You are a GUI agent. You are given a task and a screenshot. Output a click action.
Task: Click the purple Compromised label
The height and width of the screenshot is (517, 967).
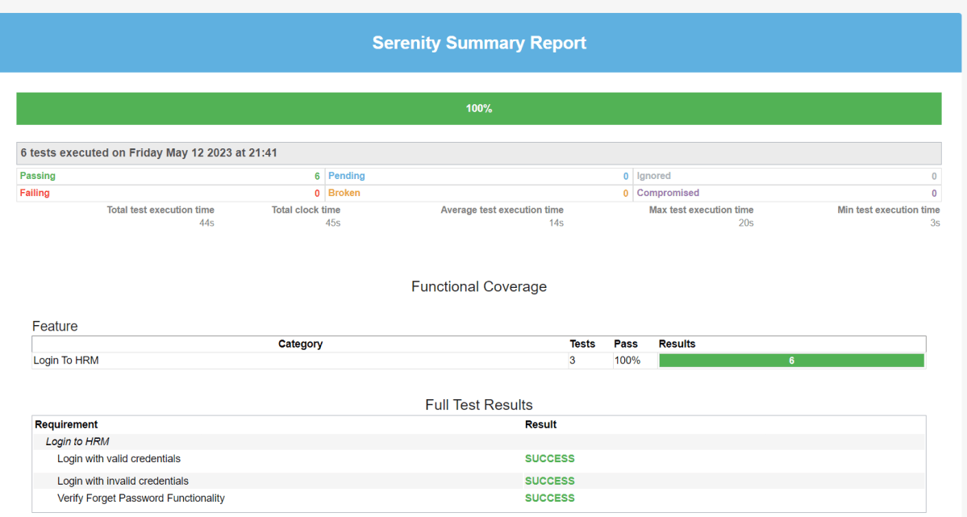pos(668,194)
